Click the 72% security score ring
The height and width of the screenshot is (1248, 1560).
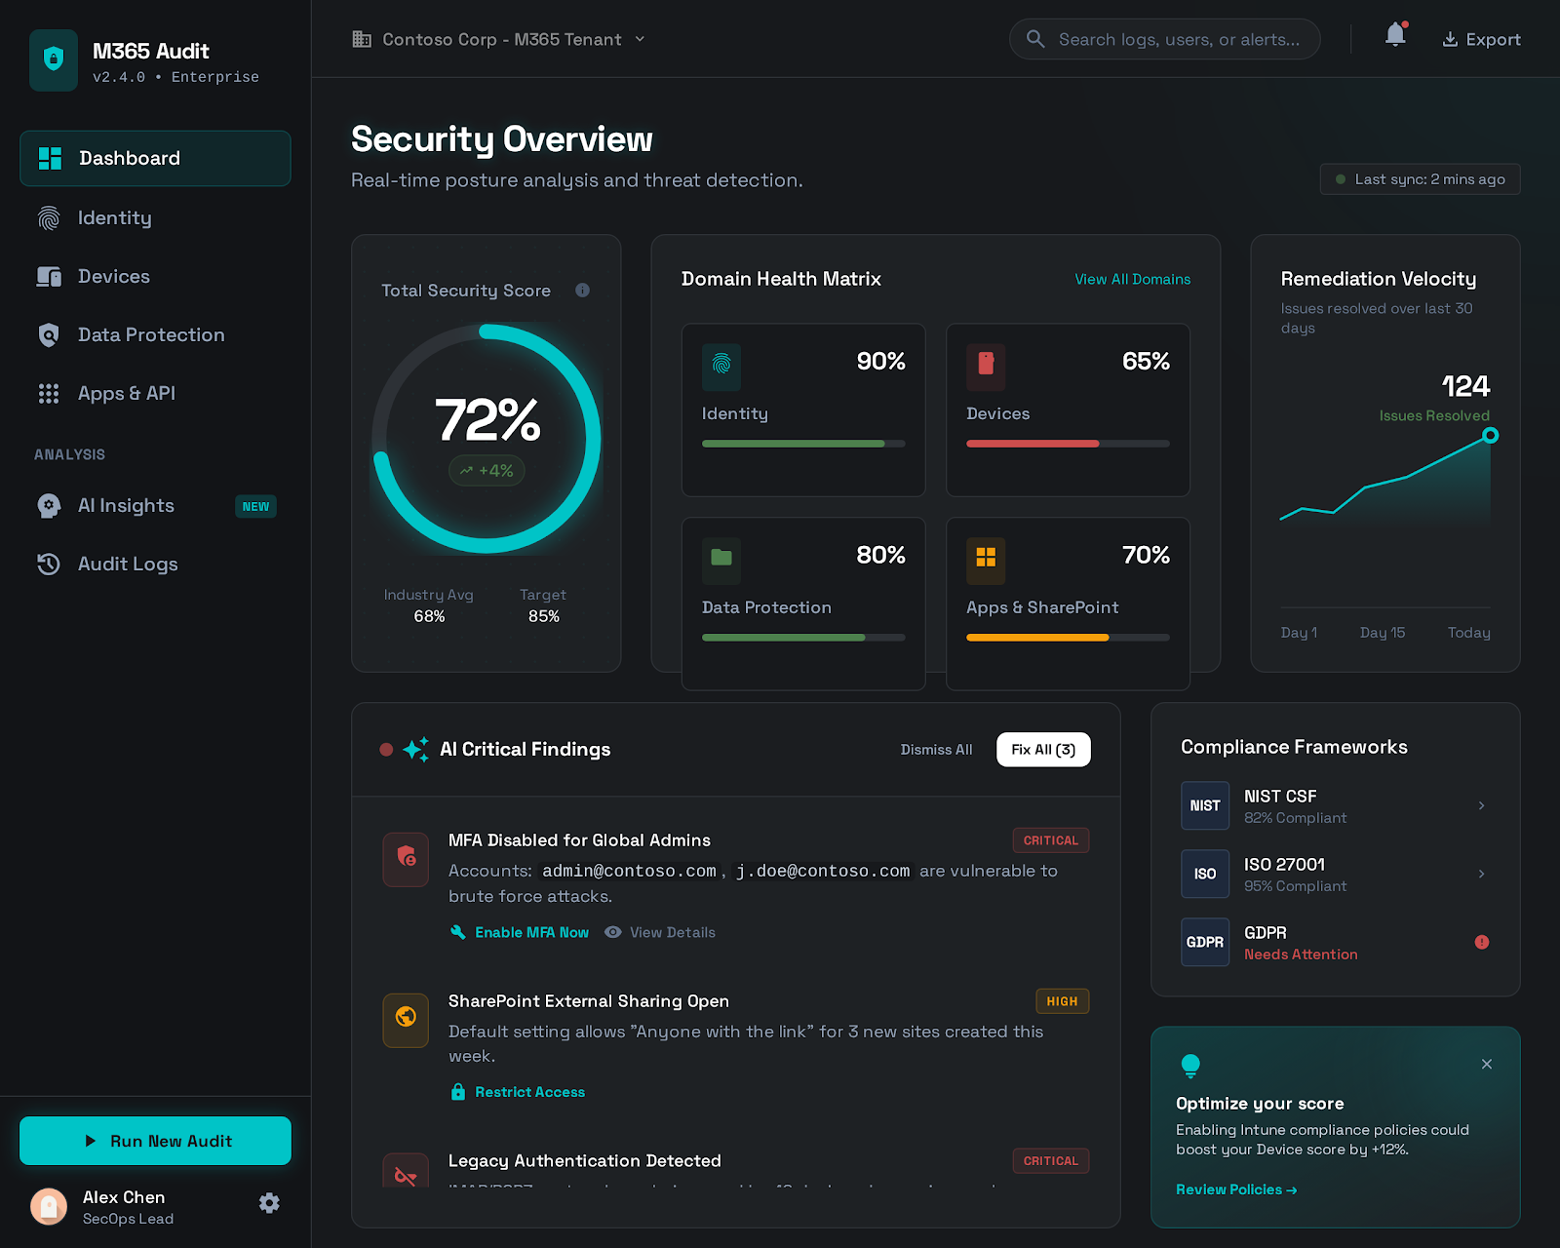[x=487, y=439]
